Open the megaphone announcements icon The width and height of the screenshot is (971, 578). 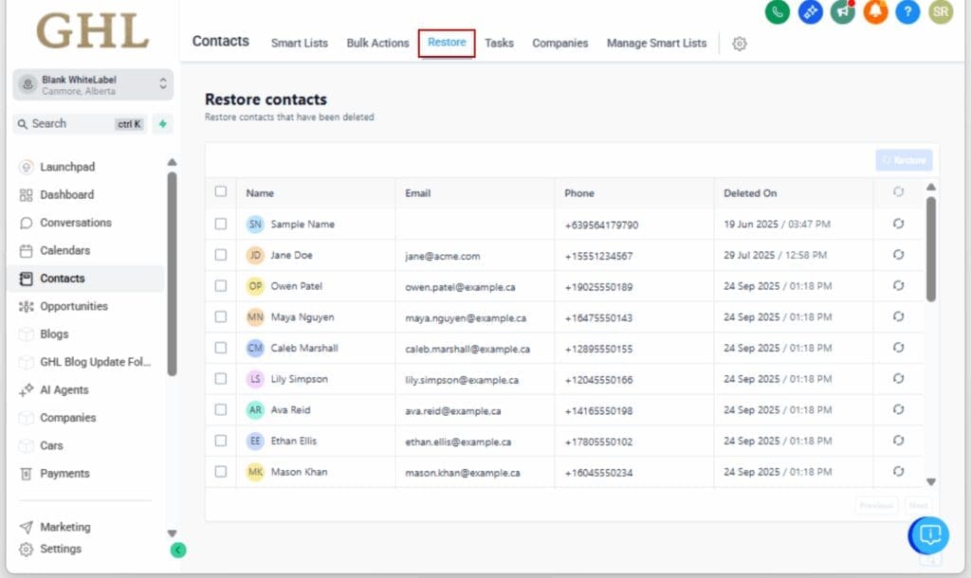[x=842, y=12]
